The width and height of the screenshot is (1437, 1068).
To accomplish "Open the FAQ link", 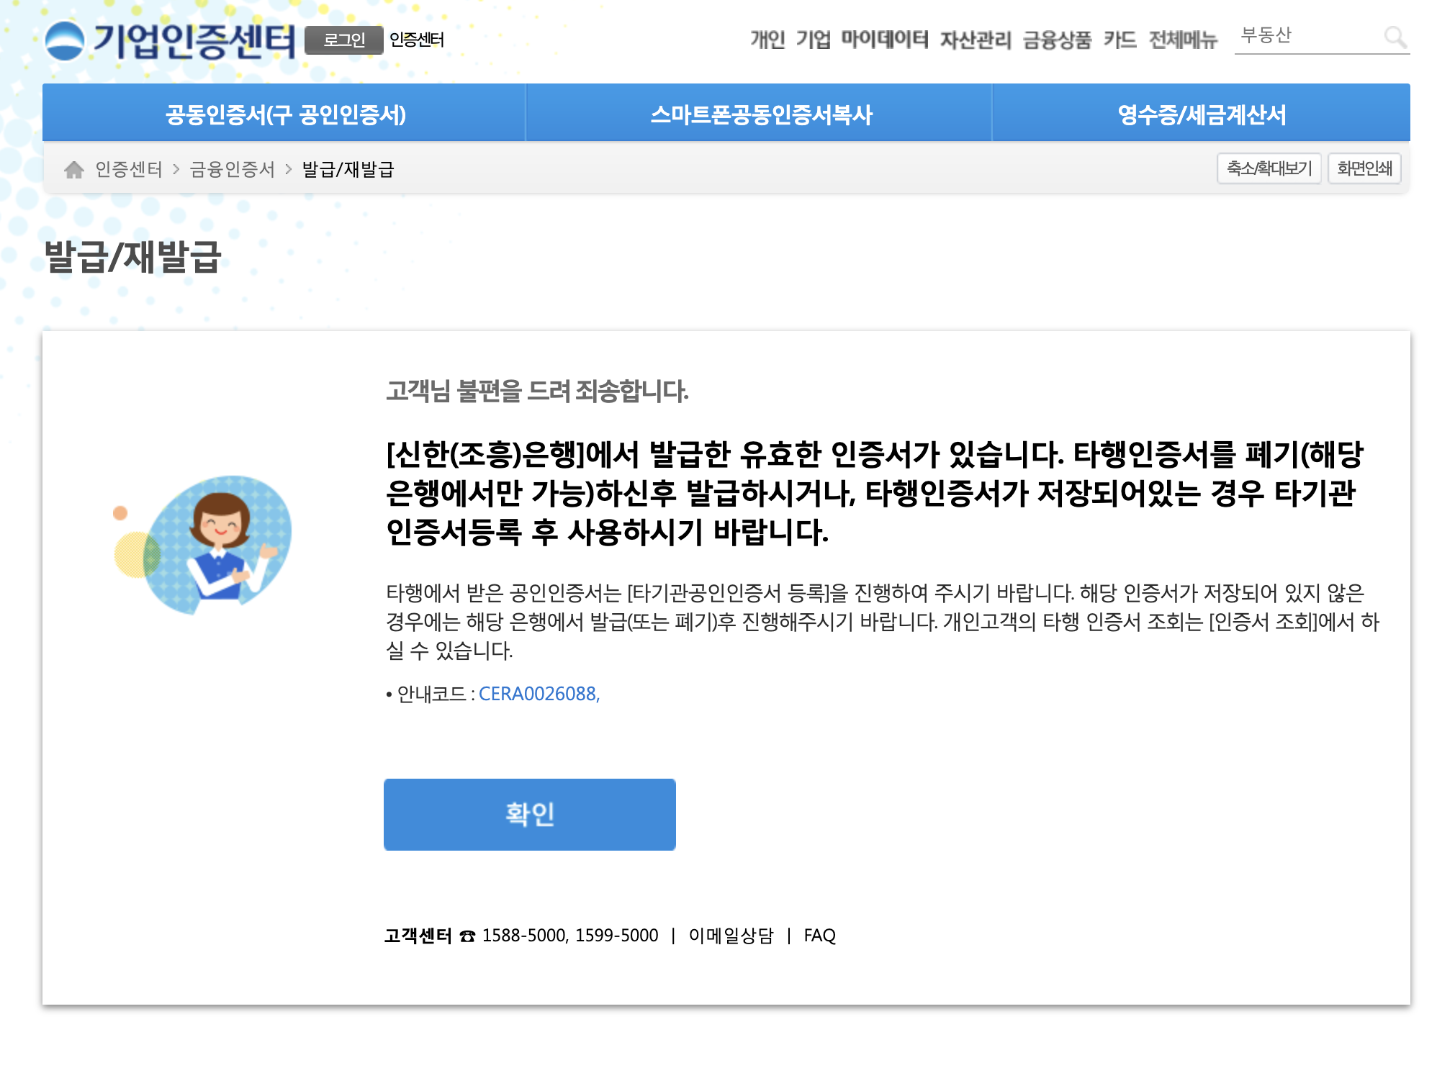I will click(x=819, y=935).
